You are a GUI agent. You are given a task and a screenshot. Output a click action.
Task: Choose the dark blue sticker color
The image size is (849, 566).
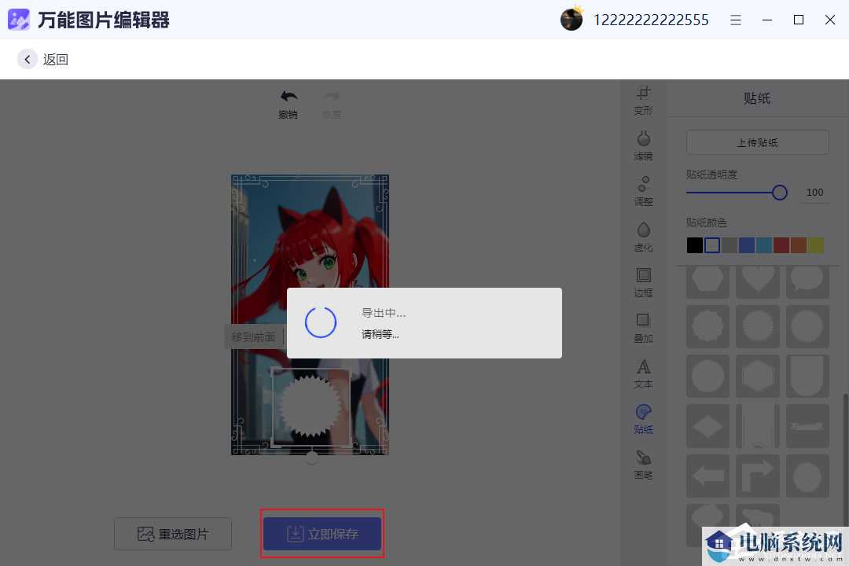747,245
